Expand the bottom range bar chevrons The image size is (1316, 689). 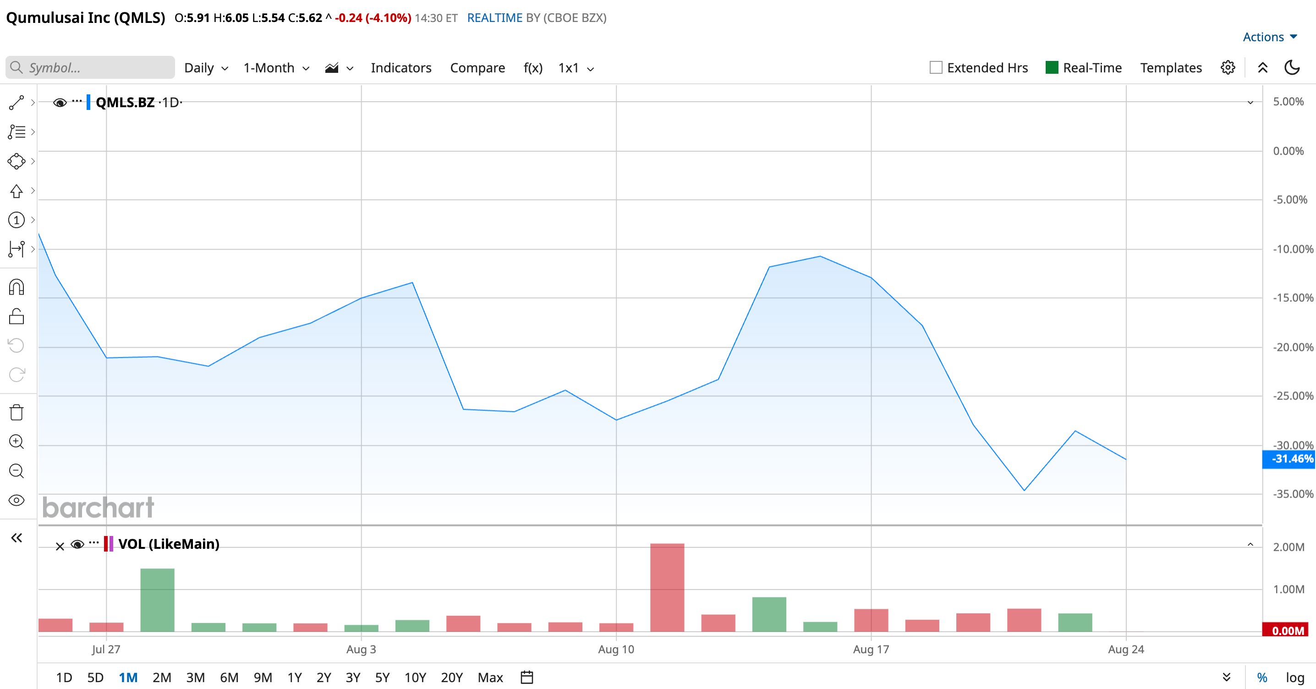click(1227, 677)
